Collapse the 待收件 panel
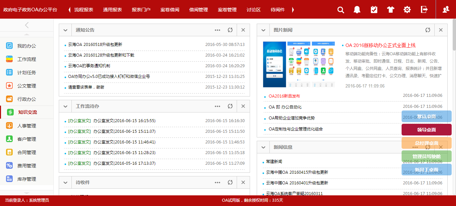 pos(65,182)
